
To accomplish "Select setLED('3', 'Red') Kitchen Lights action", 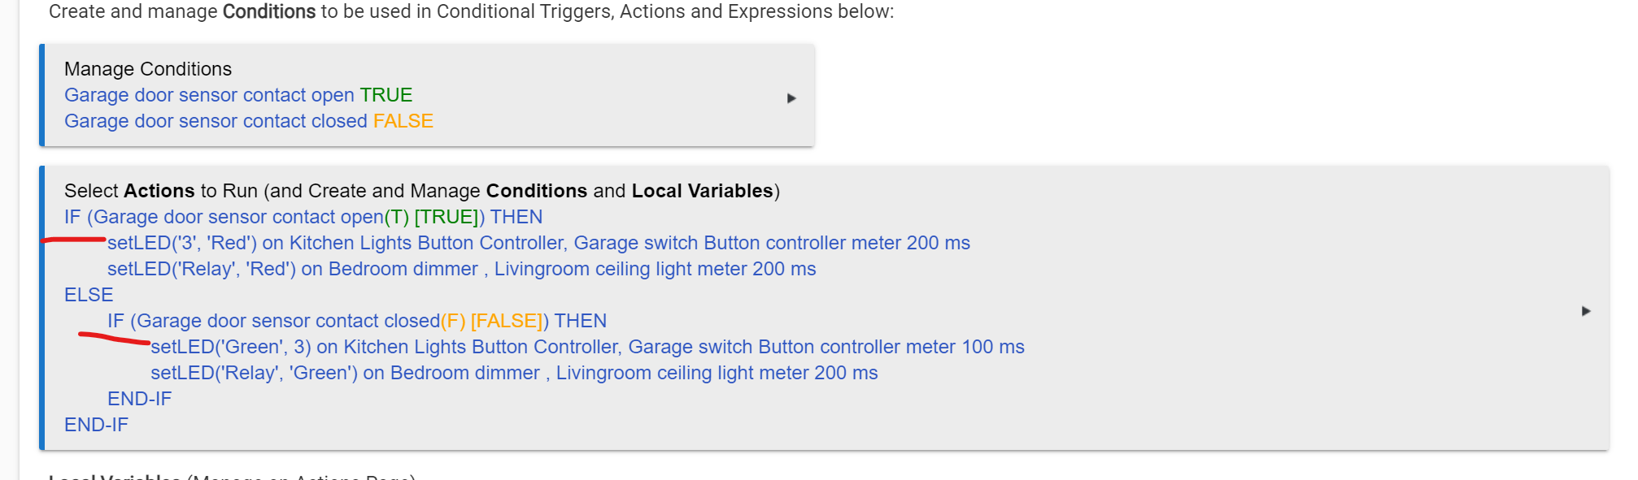I will [538, 243].
